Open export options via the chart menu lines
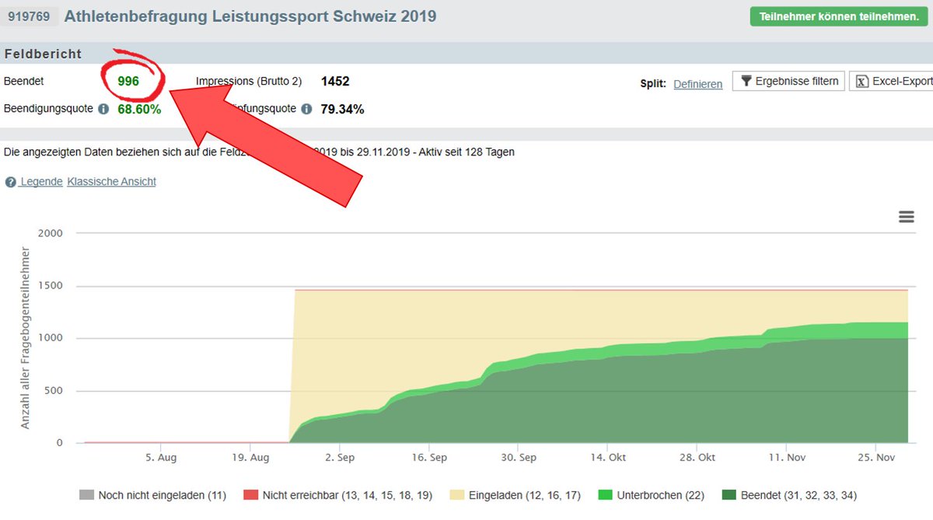 click(x=906, y=217)
